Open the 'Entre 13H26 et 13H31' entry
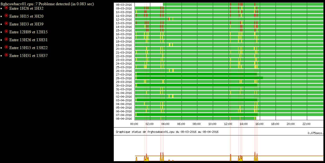 tap(28, 40)
